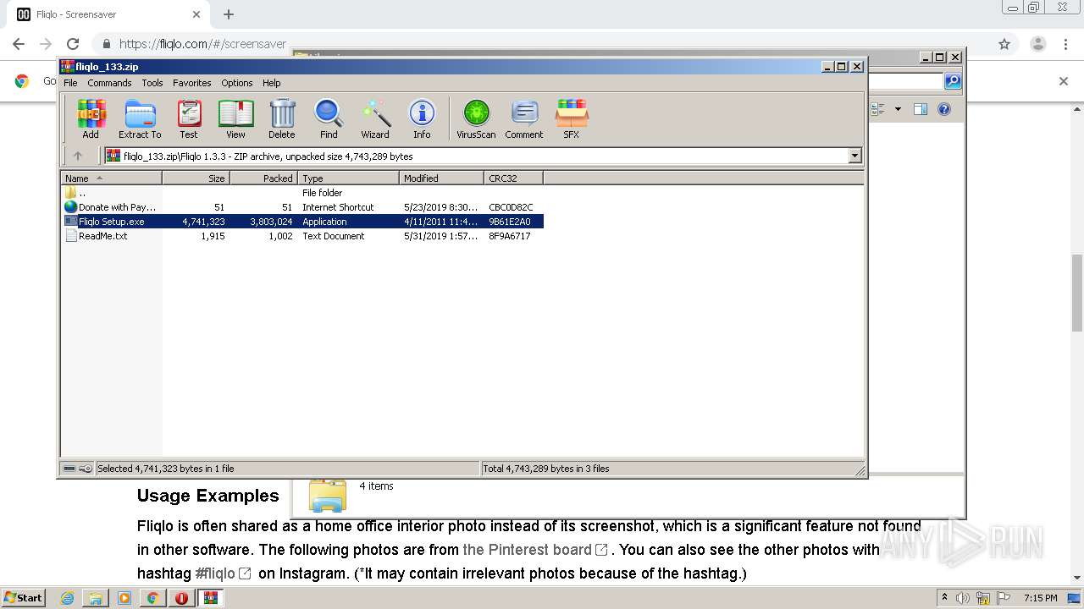This screenshot has width=1084, height=609.
Task: Open the Chrome three-dot menu
Action: (1067, 44)
